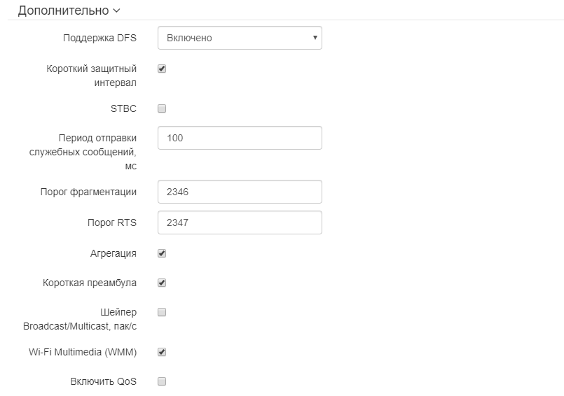Uncheck the Короткий защитный интервал checkbox
This screenshot has width=564, height=396.
162,69
